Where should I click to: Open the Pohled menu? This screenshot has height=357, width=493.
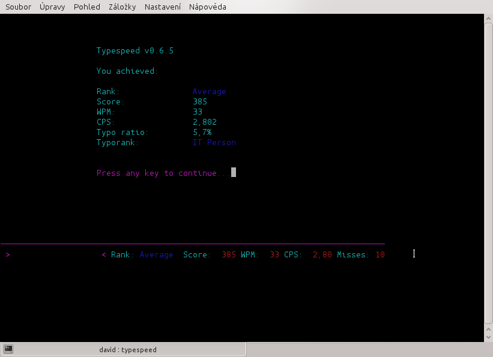point(87,7)
